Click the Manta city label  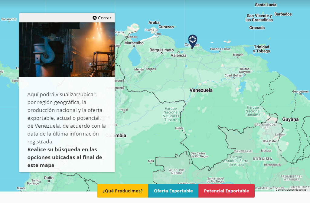(21, 188)
